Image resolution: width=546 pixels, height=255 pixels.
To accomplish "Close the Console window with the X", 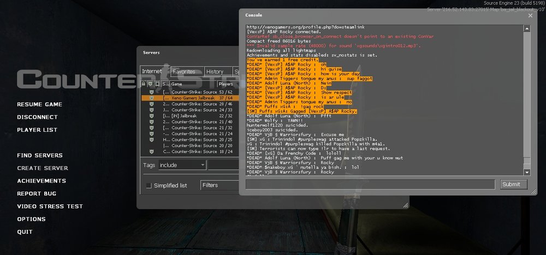I will coord(530,16).
